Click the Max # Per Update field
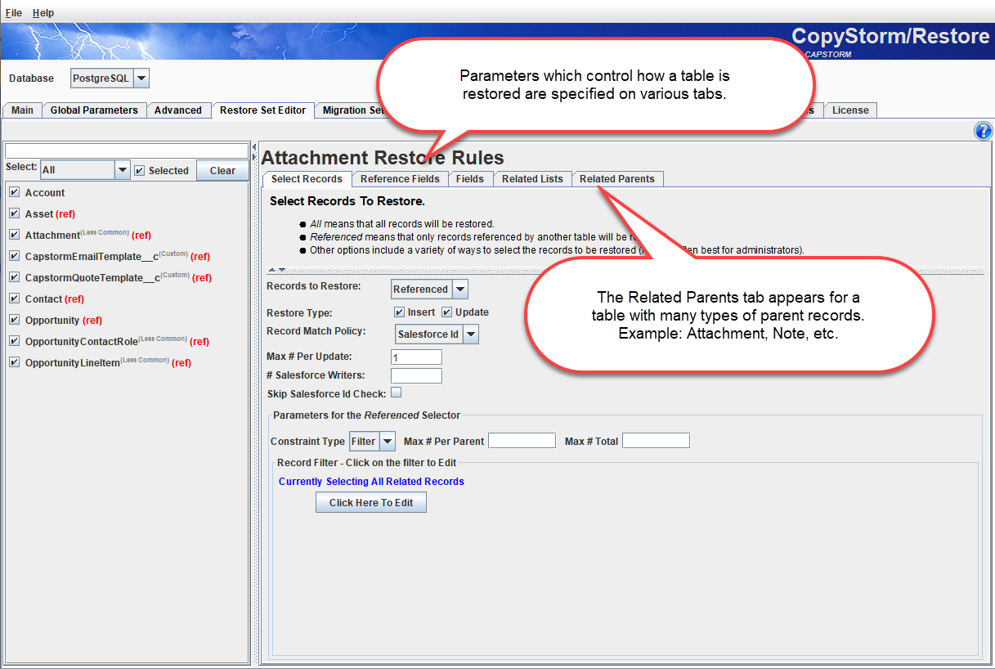 coord(416,357)
